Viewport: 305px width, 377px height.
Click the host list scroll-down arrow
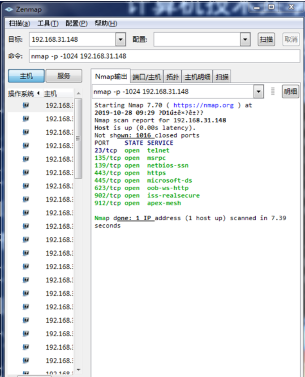(x=78, y=369)
